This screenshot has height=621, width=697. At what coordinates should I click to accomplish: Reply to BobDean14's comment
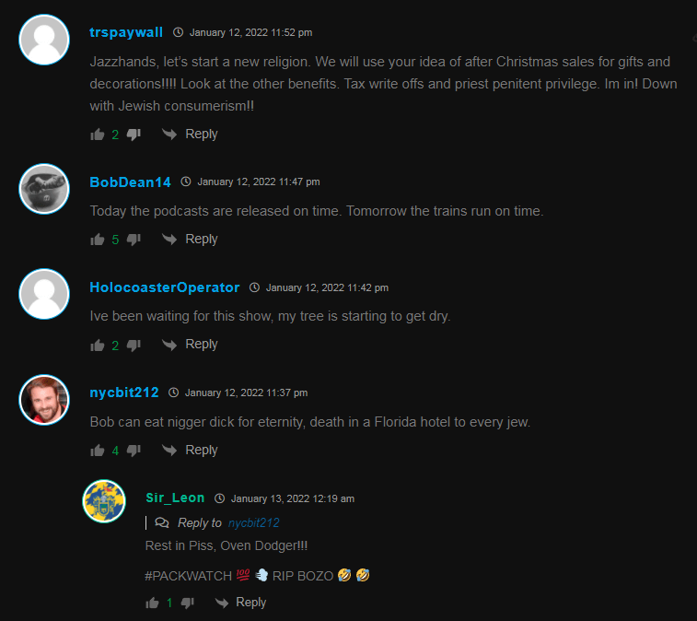pos(190,239)
